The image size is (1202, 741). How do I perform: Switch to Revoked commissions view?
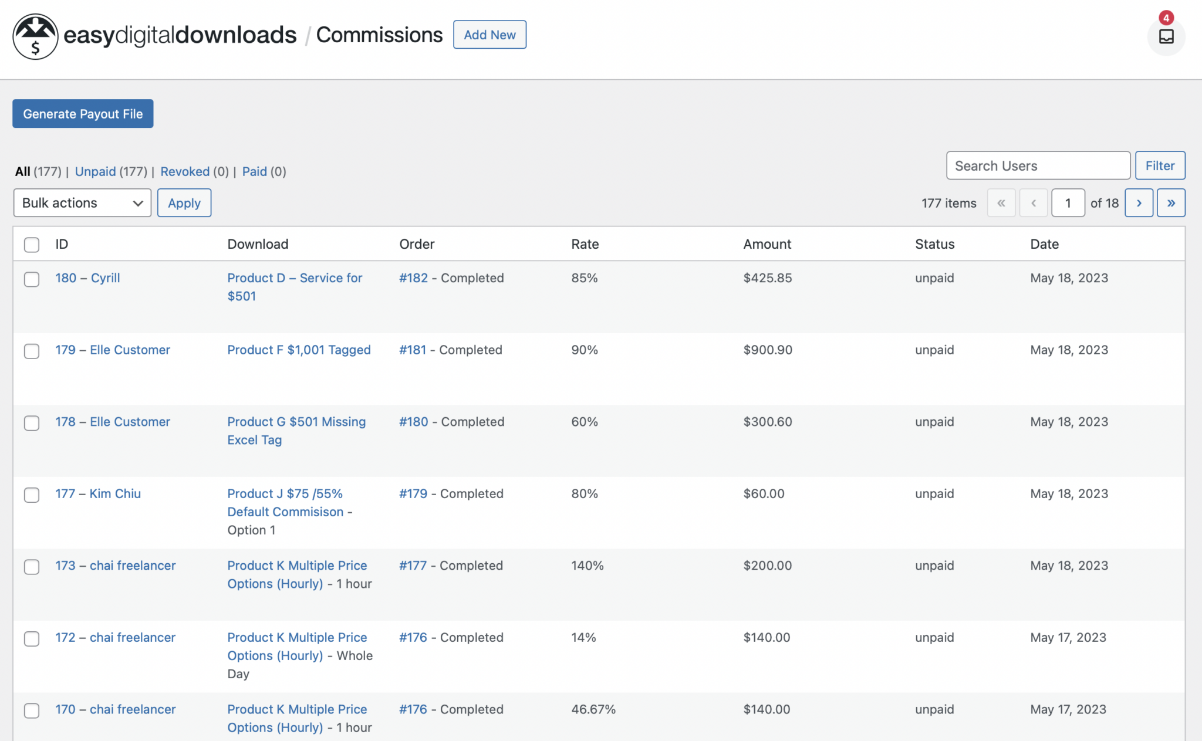coord(184,171)
